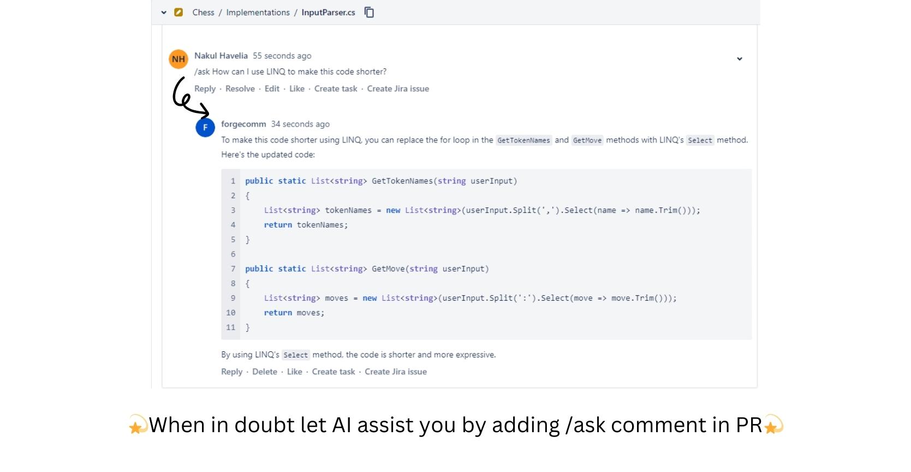
Task: Click the 'return tokenNames;' code line
Action: point(306,225)
